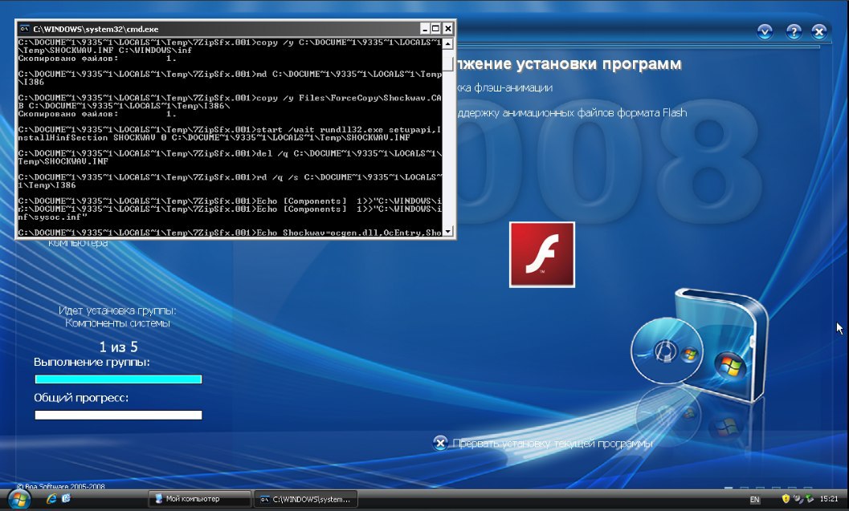Click the 'start /wait rundll32.exe' command line
The image size is (849, 511).
(230, 133)
